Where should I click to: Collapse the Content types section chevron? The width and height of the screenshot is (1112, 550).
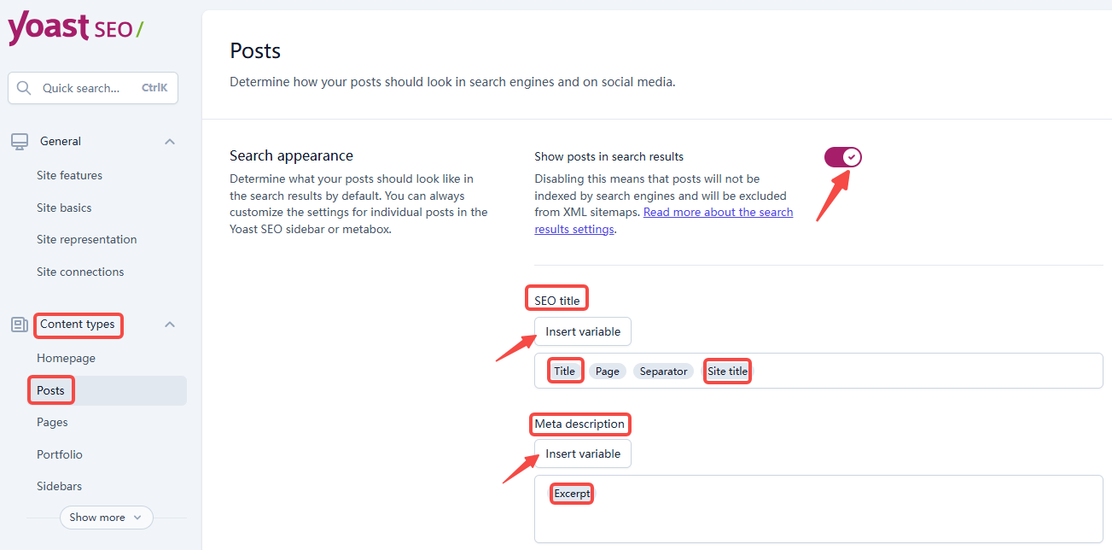tap(169, 325)
